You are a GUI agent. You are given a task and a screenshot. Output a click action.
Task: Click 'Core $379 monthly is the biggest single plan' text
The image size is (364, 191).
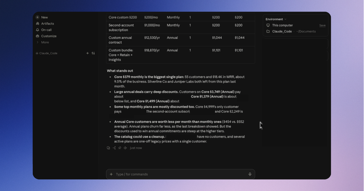pyautogui.click(x=149, y=77)
